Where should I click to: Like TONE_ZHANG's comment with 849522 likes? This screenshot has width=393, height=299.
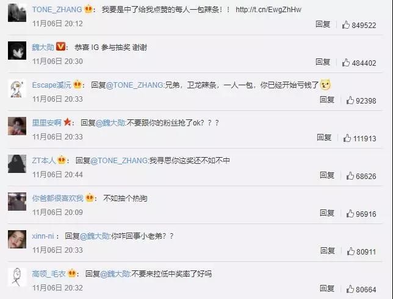346,25
